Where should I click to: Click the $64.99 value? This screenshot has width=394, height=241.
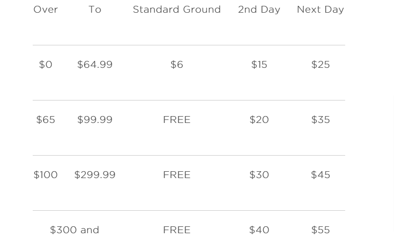(x=95, y=65)
